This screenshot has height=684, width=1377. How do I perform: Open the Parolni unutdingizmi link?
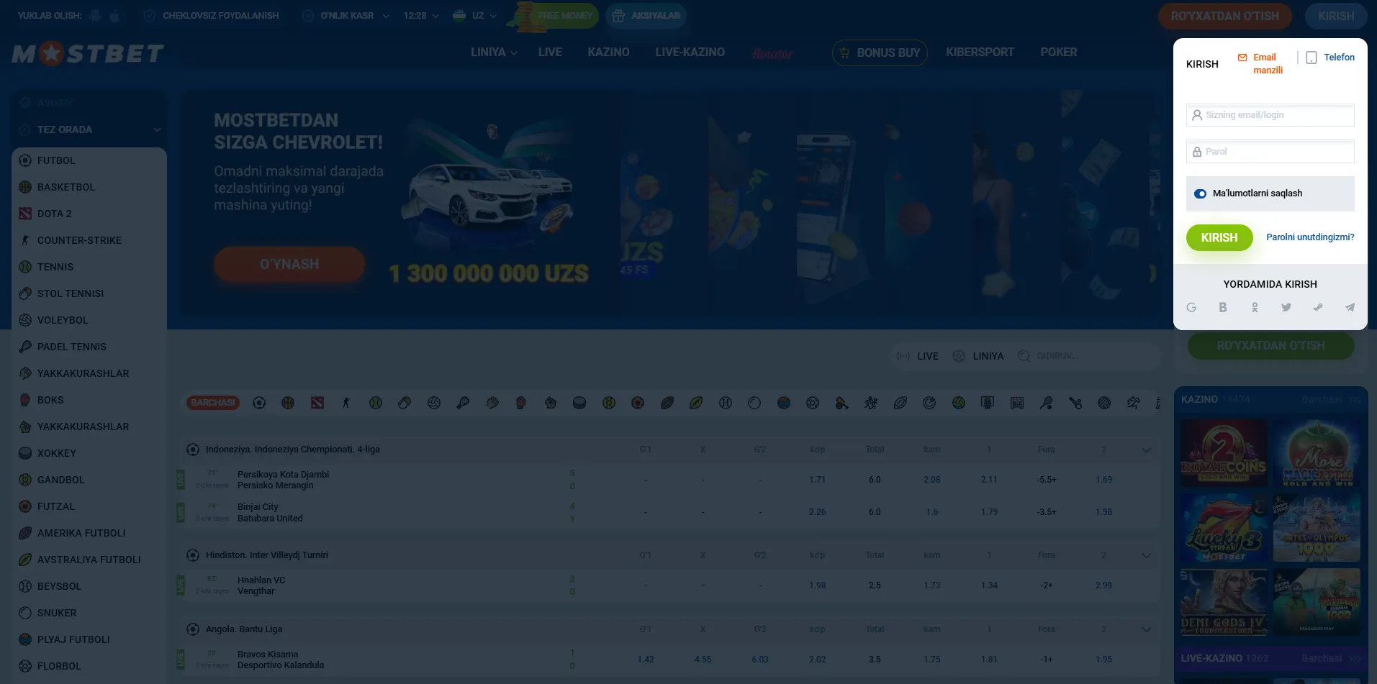[x=1310, y=237]
